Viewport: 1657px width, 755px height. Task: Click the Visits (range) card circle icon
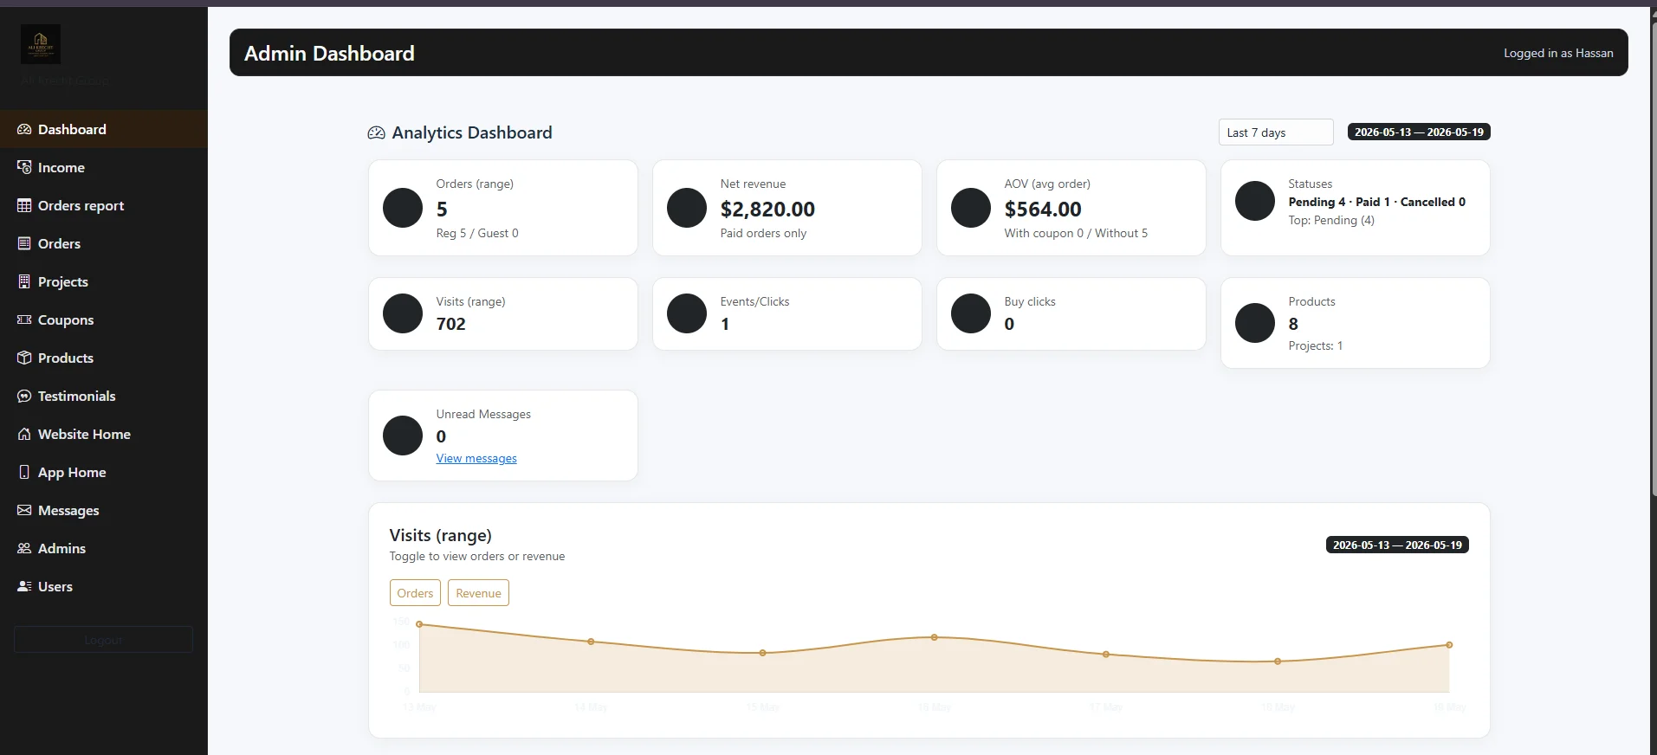click(x=403, y=313)
